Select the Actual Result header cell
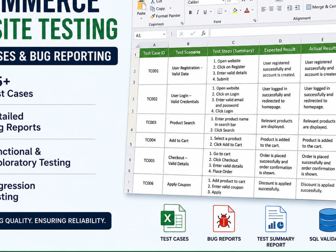Screen dimensions: 336x252 point(319,48)
